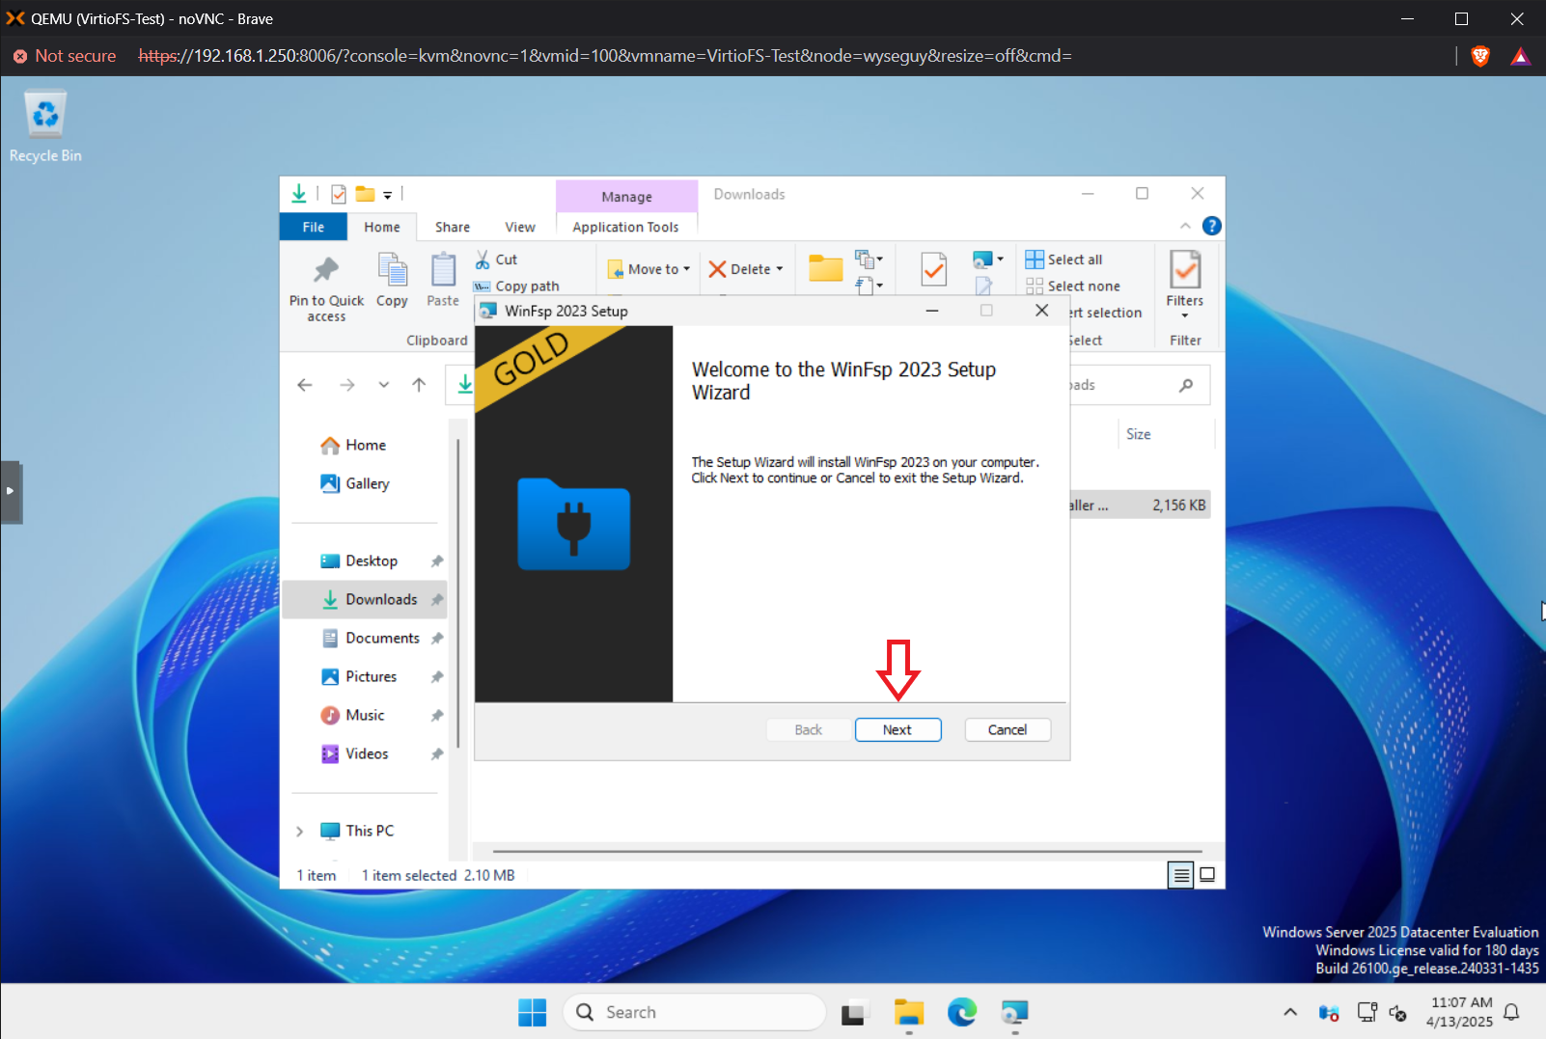This screenshot has width=1546, height=1039.
Task: Expand the This PC tree node
Action: [299, 831]
